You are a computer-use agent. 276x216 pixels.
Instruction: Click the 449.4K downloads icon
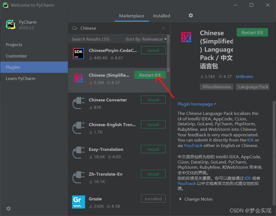pyautogui.click(x=91, y=58)
